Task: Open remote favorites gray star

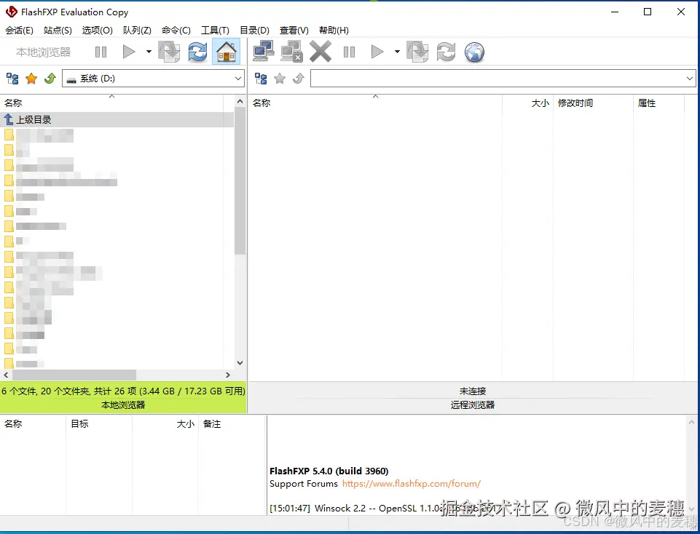Action: point(280,79)
